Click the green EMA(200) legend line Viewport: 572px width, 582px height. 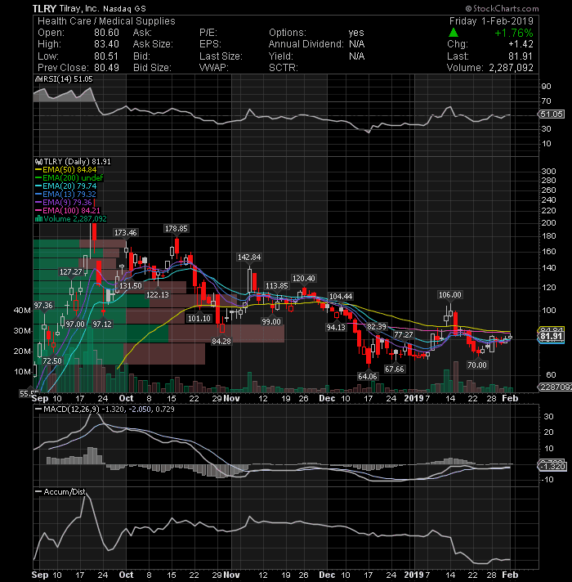tap(38, 178)
